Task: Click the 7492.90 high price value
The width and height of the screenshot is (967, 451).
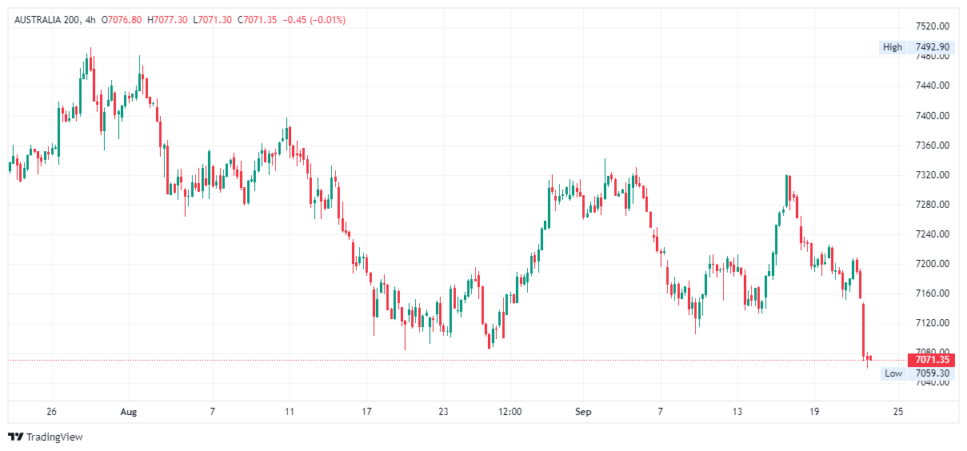Action: [932, 47]
